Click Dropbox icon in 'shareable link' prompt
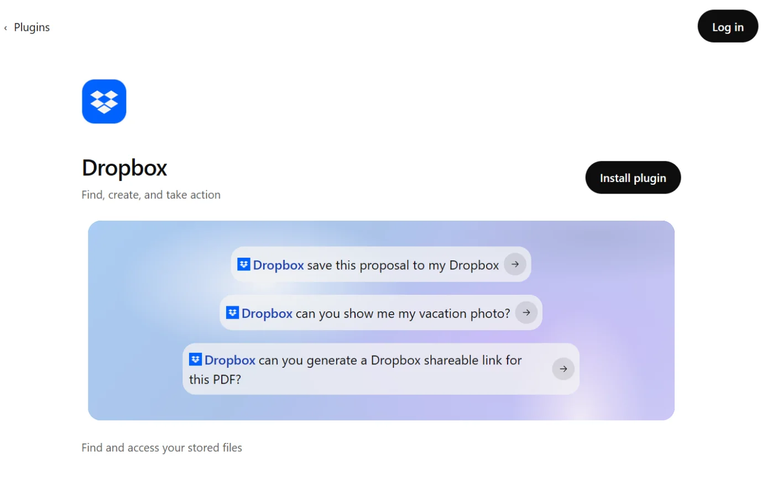767x480 pixels. (195, 359)
